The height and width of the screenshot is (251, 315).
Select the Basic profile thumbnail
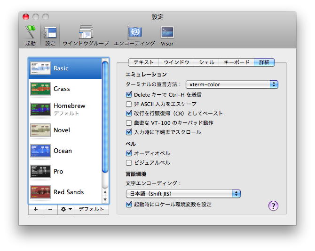click(40, 68)
